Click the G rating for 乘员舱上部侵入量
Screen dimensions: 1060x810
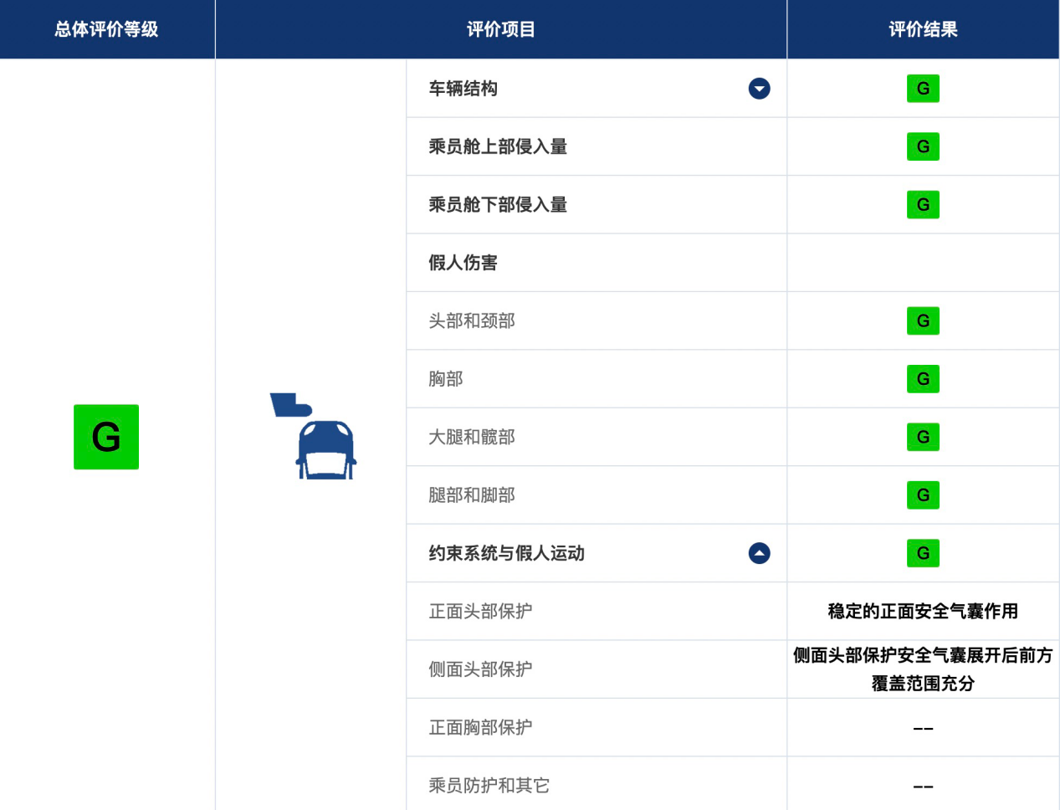tap(923, 146)
